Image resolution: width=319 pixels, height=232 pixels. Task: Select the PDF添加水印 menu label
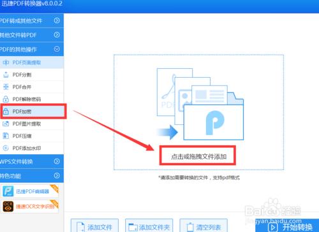27,149
